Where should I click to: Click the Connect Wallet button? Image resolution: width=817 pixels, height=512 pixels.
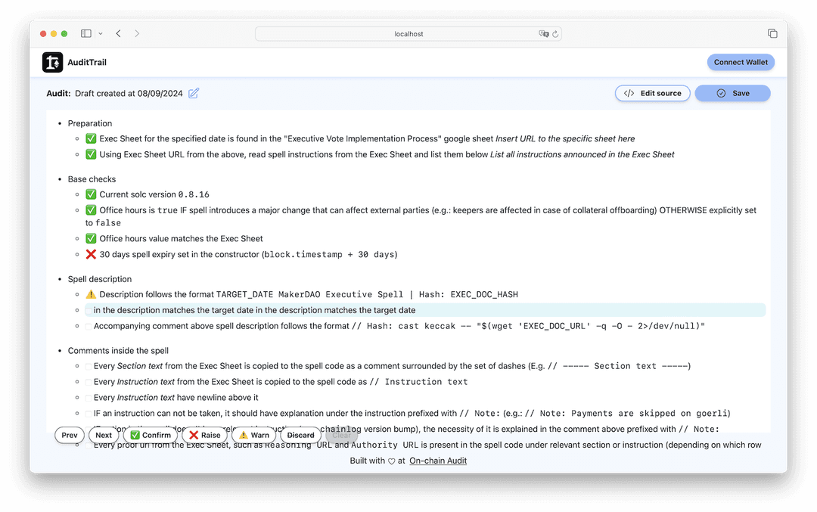click(x=741, y=62)
